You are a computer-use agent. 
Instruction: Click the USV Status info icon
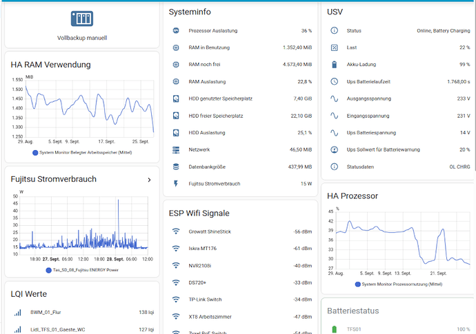tap(334, 31)
